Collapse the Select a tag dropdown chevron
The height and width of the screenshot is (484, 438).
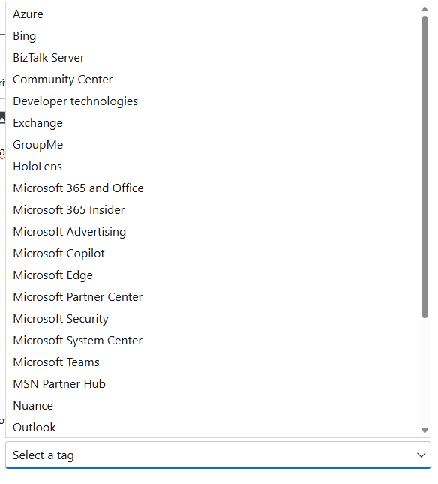(421, 455)
